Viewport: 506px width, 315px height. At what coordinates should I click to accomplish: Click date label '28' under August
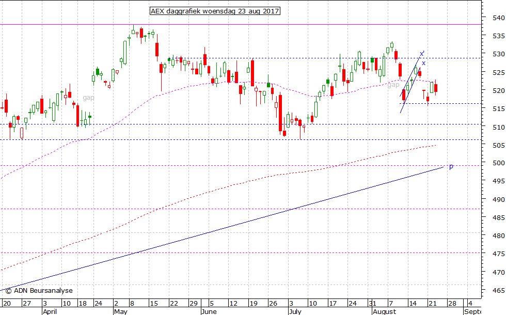[452, 304]
